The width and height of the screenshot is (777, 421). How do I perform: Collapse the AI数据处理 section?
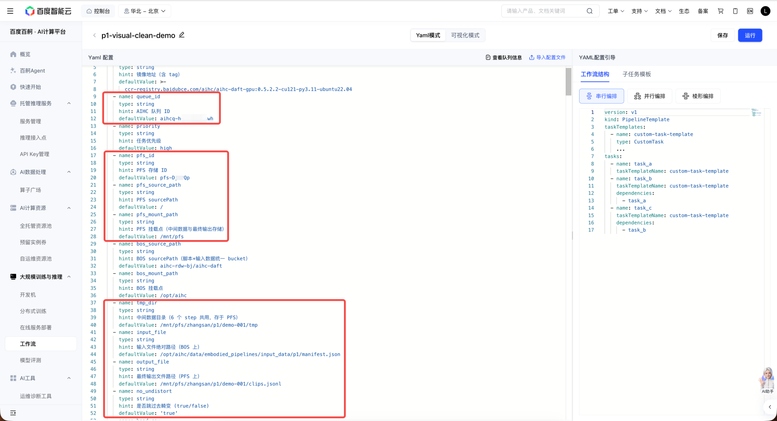point(69,172)
